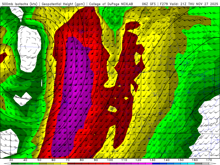Click the '80' value on the color scale
This screenshot has height=165, width=220.
[82, 160]
